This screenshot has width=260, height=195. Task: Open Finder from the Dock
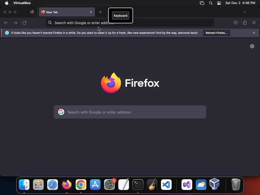coord(24,185)
